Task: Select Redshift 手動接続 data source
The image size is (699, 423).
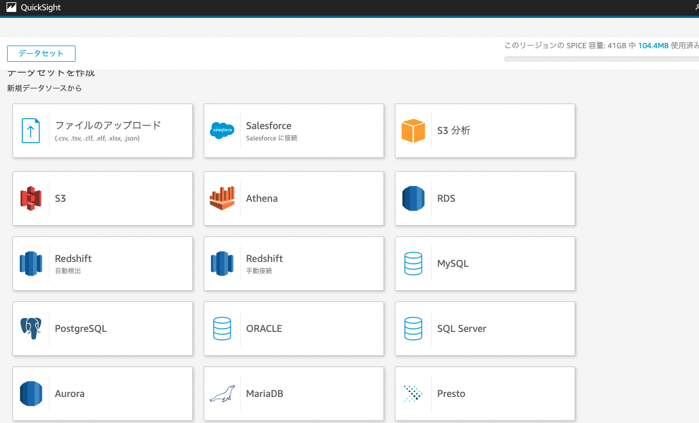Action: (x=293, y=263)
